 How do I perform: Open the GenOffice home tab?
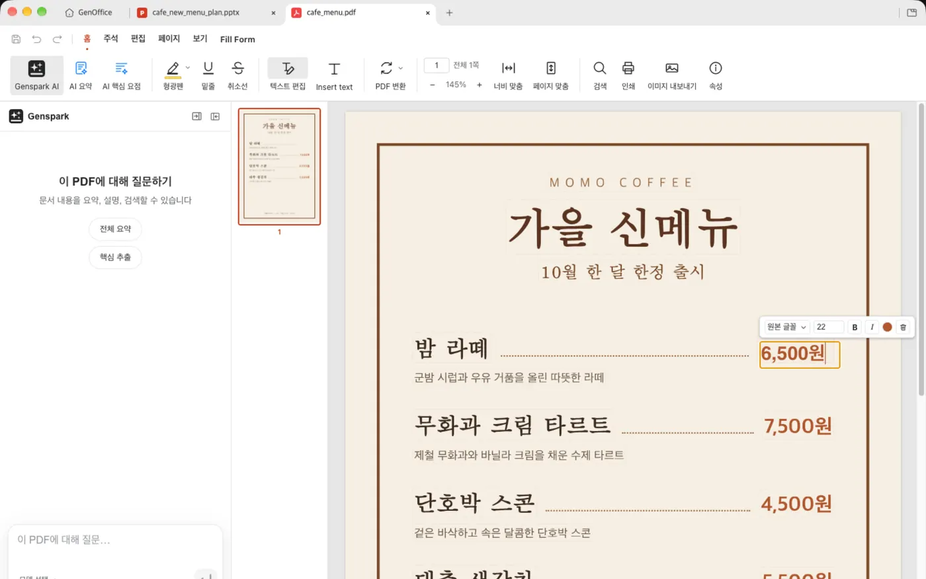coord(89,13)
